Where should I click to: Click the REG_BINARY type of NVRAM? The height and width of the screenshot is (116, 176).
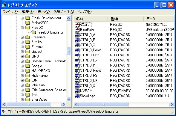pyautogui.click(x=120, y=91)
